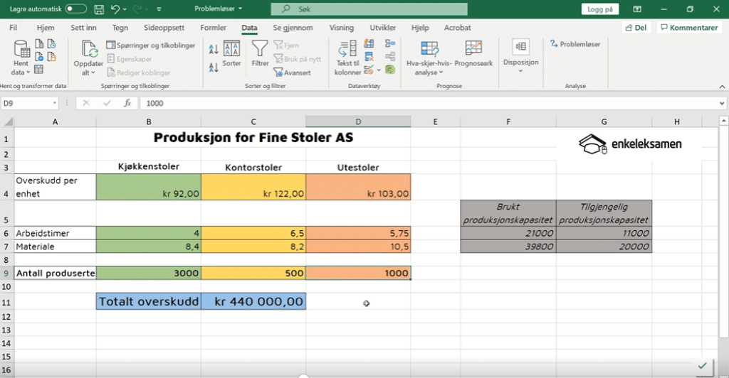
Task: Click the Name Box showing D9
Action: point(26,103)
